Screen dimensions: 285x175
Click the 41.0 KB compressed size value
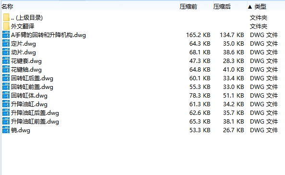click(234, 70)
